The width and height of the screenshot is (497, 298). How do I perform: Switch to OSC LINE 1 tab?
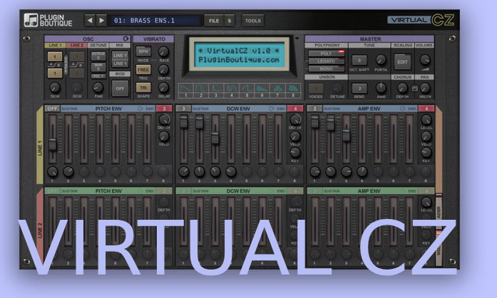coord(55,46)
